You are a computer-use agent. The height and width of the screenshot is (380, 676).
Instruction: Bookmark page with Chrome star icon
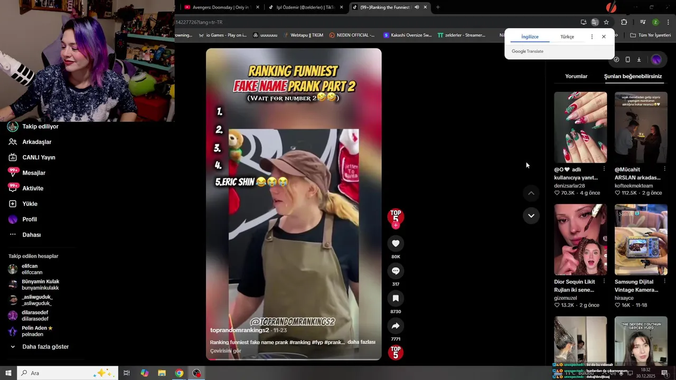(x=606, y=22)
